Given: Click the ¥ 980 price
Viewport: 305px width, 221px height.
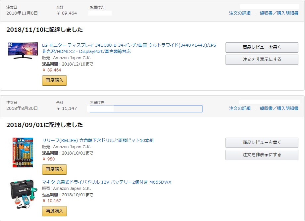Looking at the screenshot, I should pos(49,159).
